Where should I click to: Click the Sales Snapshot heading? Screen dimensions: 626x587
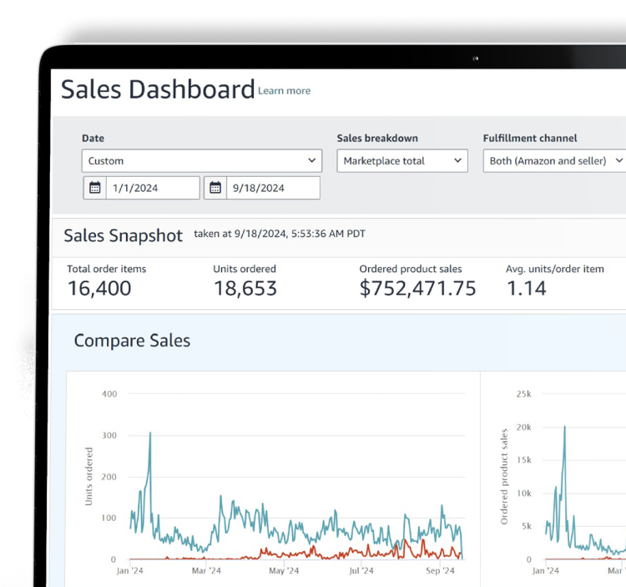[x=123, y=236]
